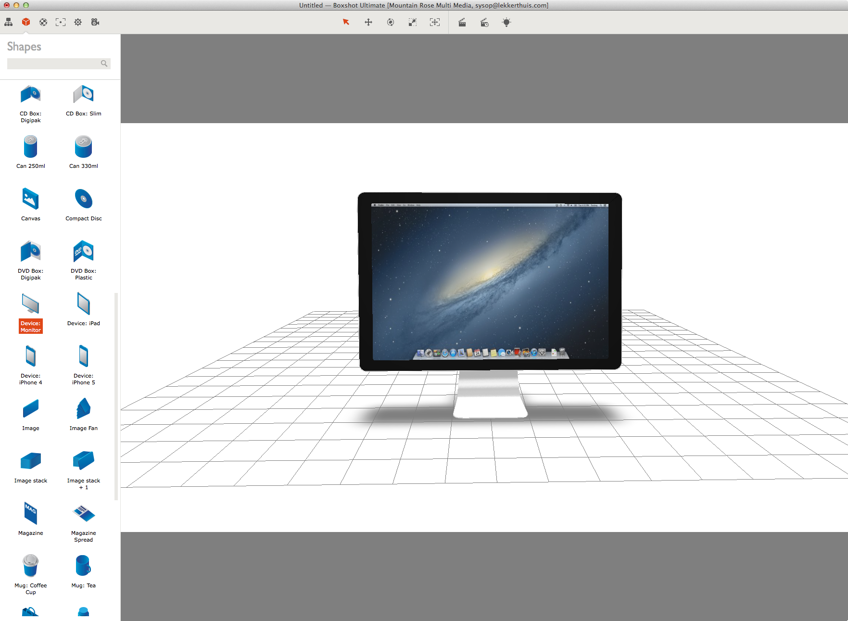The image size is (848, 621).
Task: Select the CD Box: Digipak shape
Action: pyautogui.click(x=31, y=104)
